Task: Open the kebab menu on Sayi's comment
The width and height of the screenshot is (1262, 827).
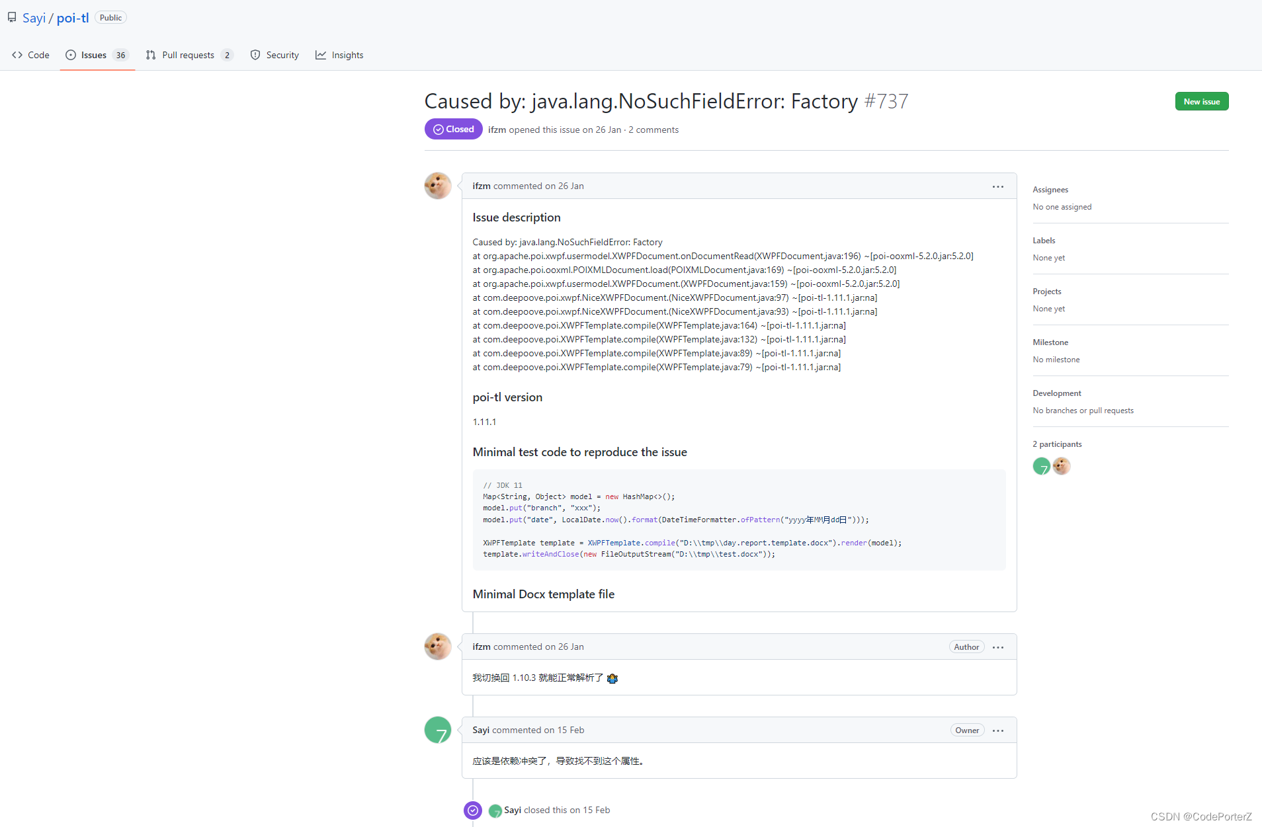Action: point(997,730)
